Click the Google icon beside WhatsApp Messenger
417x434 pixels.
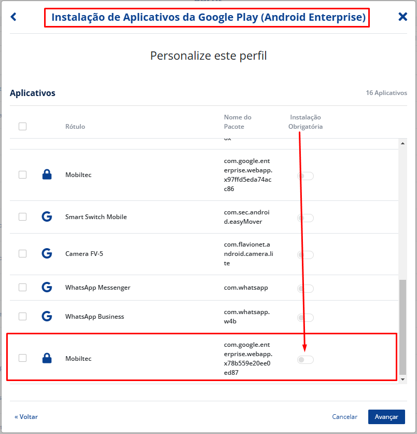click(x=47, y=287)
